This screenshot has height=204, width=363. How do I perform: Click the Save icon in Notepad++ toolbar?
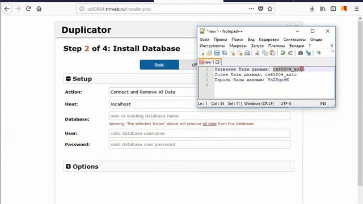tap(217, 53)
